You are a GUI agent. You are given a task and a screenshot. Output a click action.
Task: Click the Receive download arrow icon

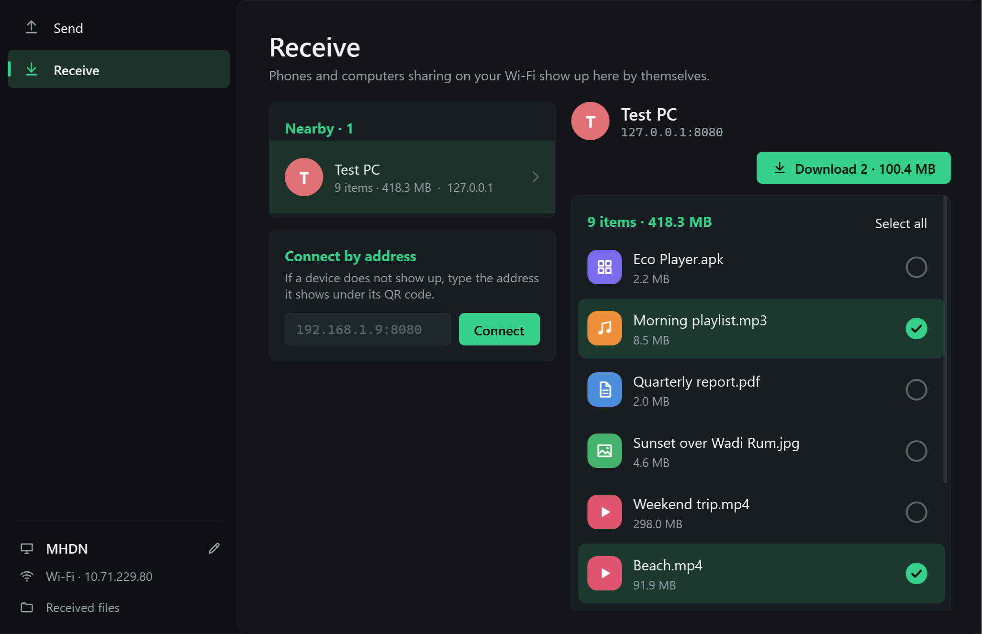(x=31, y=69)
